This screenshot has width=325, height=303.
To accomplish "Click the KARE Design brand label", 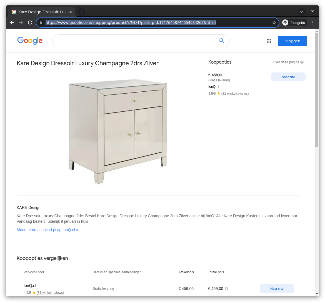I will point(29,207).
